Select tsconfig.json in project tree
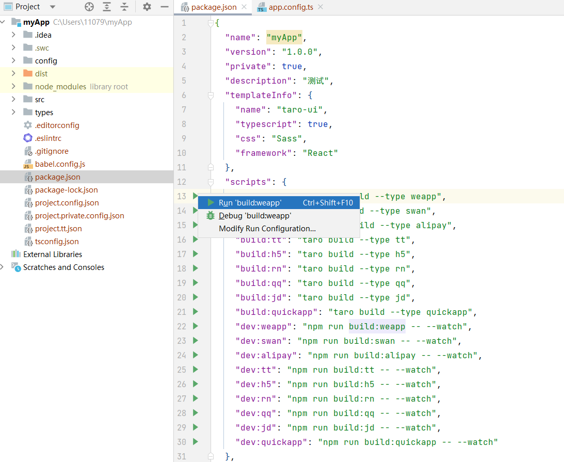 pos(57,242)
